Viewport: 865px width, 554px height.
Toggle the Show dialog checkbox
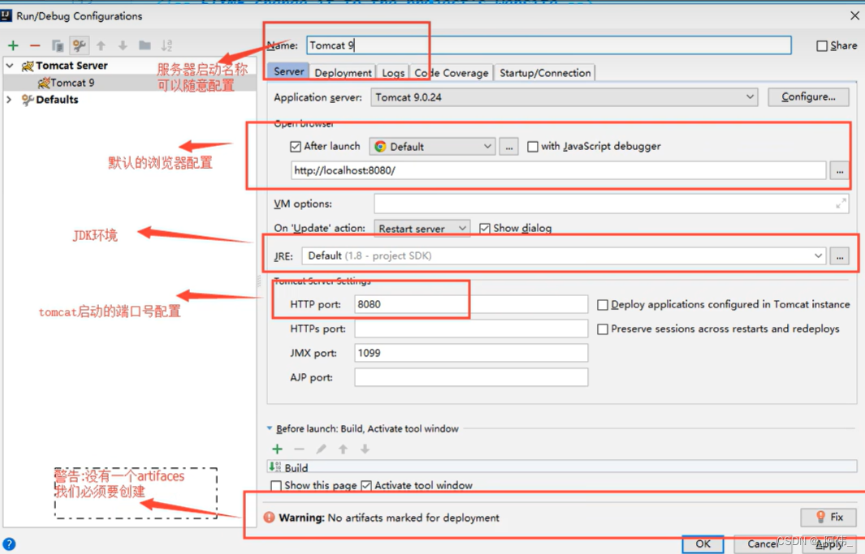click(x=485, y=228)
